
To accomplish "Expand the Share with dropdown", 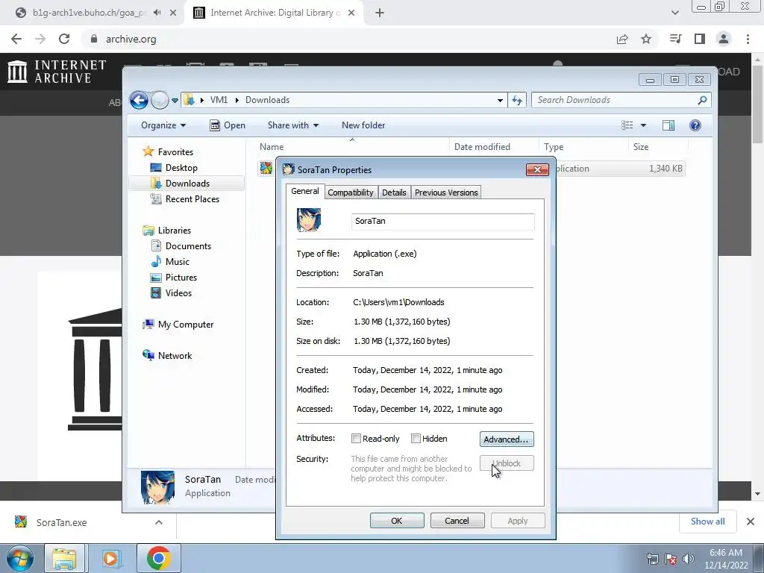I will [292, 125].
